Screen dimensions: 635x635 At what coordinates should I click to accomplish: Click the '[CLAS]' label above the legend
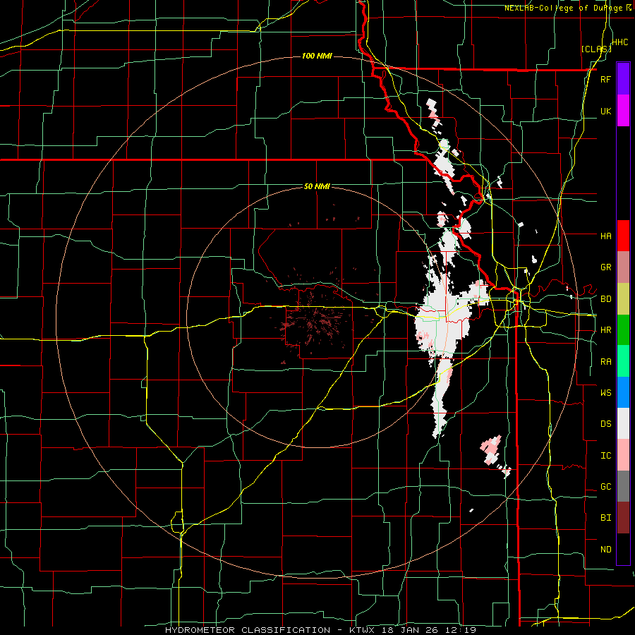[x=596, y=49]
